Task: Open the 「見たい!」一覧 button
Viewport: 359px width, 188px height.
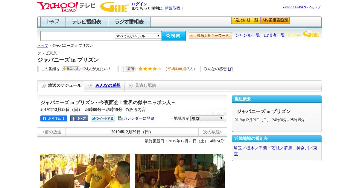Action: point(246,20)
